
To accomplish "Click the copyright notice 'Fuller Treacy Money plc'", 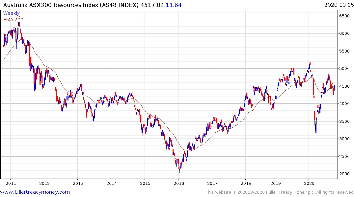I will pos(290,192).
